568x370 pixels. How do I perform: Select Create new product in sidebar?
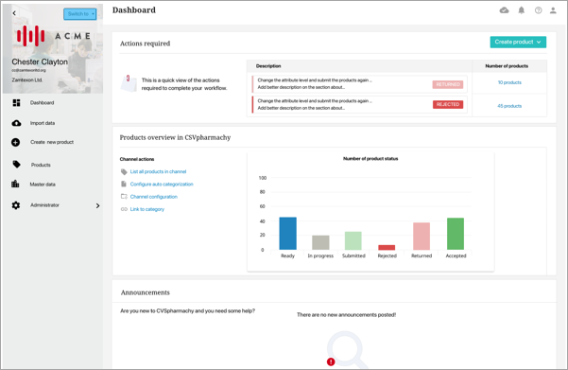pos(52,142)
